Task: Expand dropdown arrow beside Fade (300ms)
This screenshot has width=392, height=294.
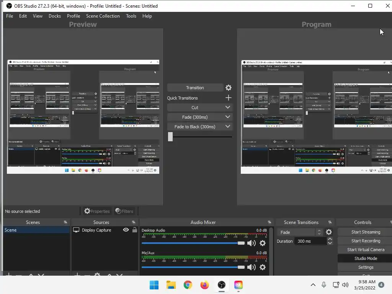Action: [x=228, y=117]
